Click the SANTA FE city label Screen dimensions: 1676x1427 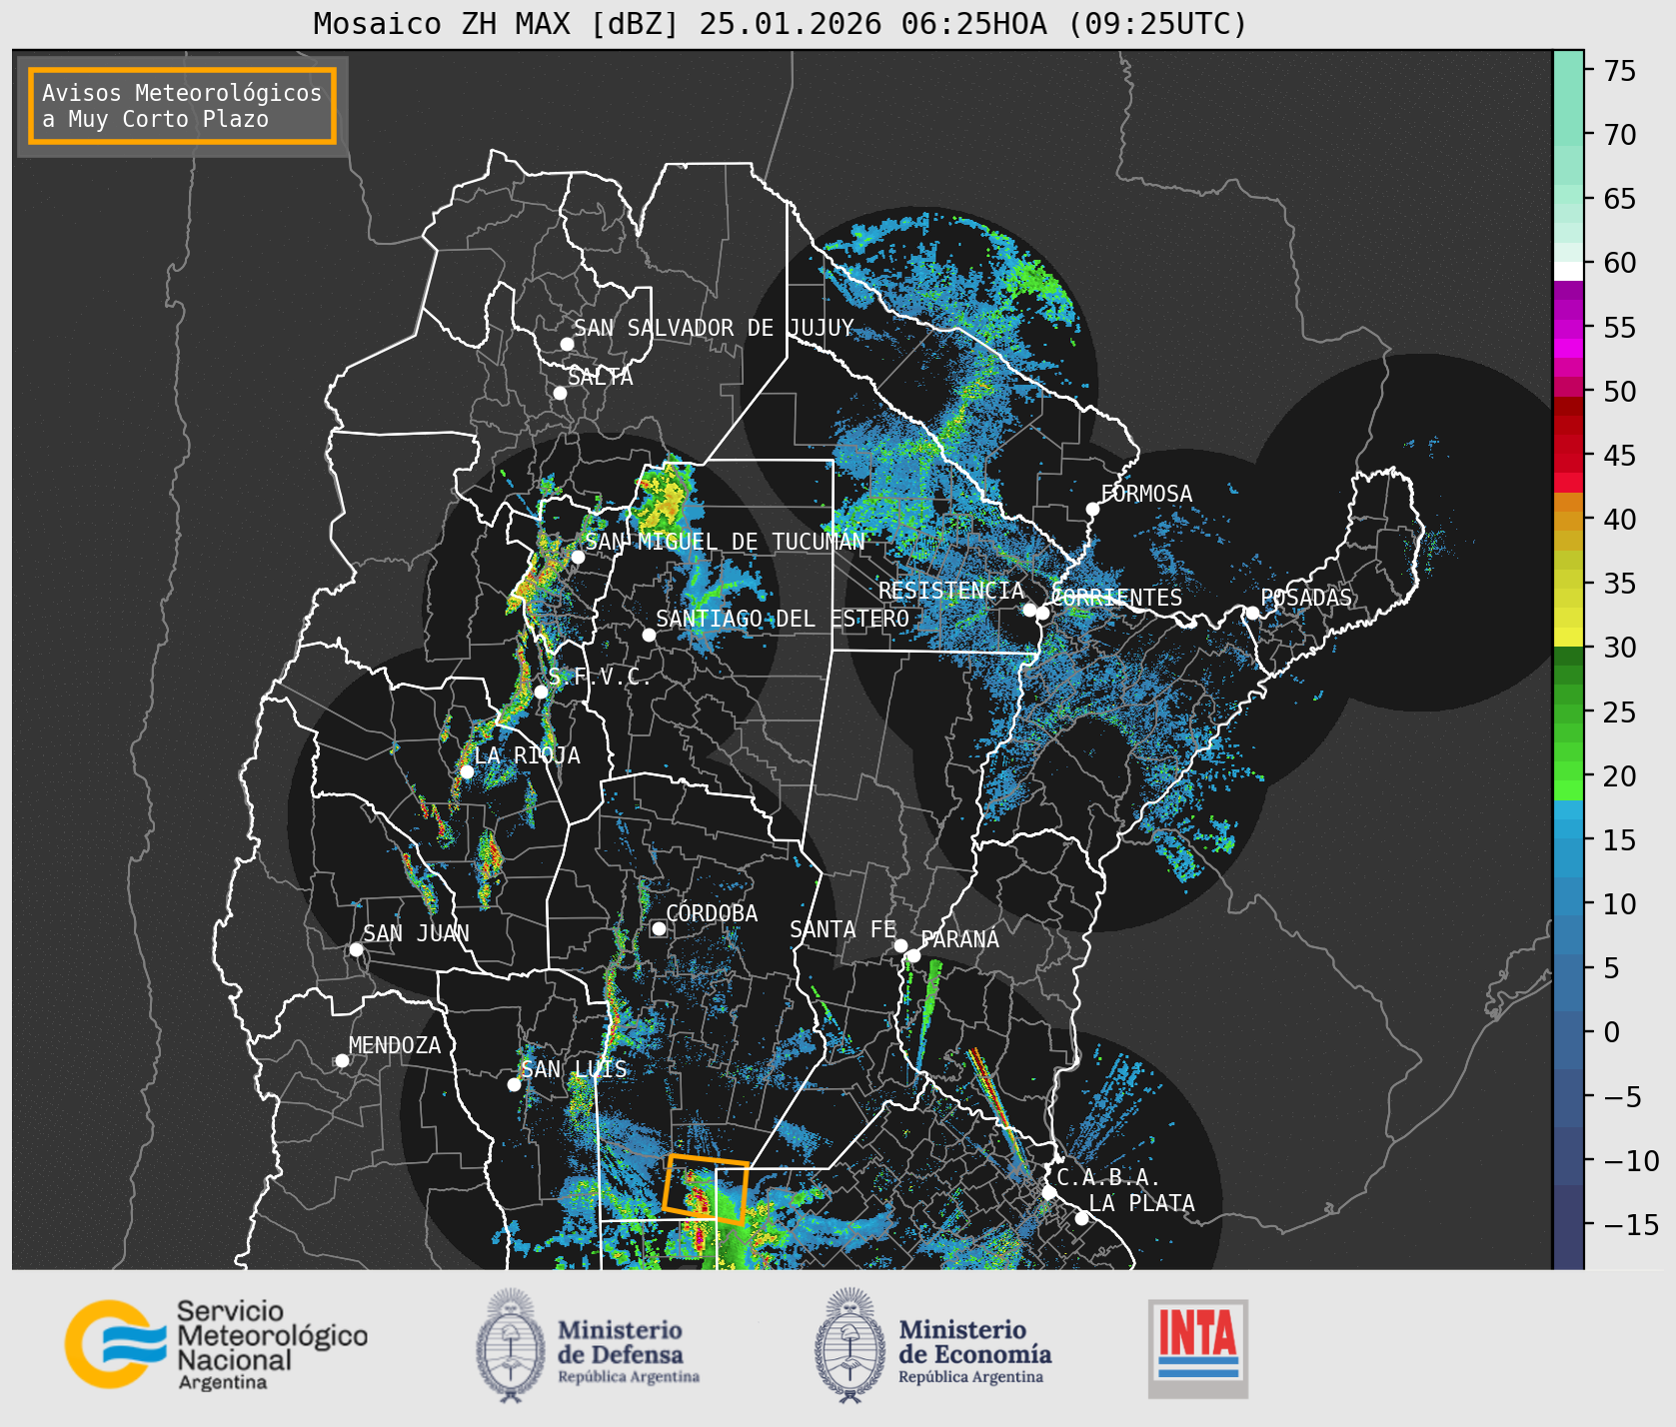[842, 929]
